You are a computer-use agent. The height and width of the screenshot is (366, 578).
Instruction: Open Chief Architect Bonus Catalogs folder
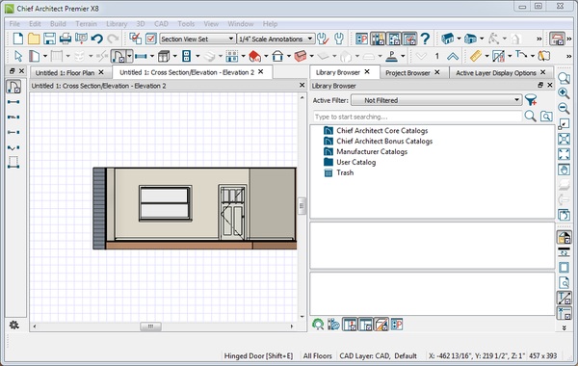click(384, 142)
